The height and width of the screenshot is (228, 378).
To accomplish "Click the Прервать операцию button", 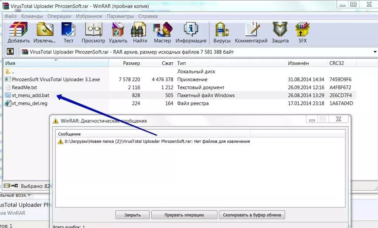I will (184, 215).
